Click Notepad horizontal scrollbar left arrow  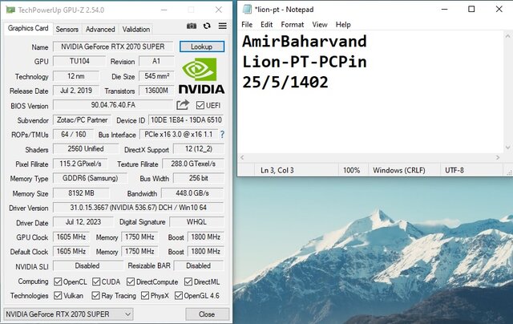tap(242, 157)
